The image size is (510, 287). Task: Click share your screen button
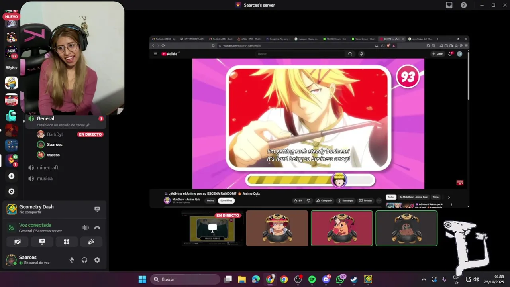tap(42, 242)
